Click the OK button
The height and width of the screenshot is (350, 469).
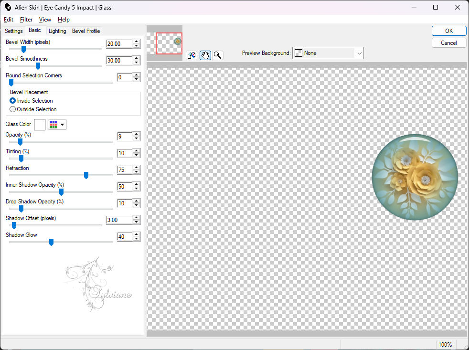[x=448, y=31]
